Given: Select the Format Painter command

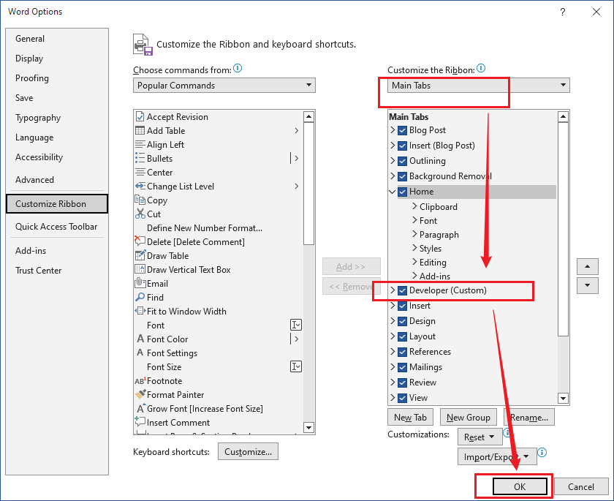Looking at the screenshot, I should click(x=218, y=395).
